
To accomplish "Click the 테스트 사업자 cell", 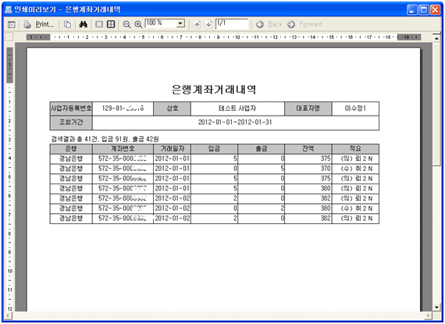I will coord(237,109).
